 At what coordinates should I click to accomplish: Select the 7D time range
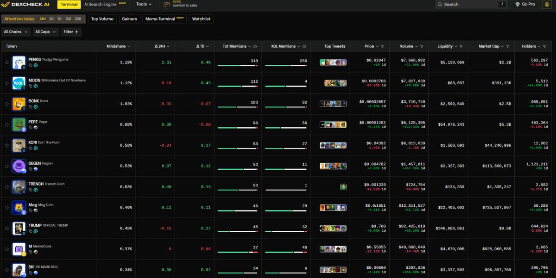[59, 19]
